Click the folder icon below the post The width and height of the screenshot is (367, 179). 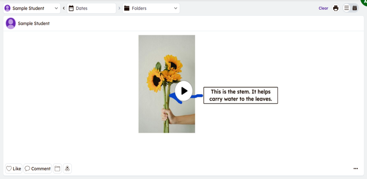[57, 169]
